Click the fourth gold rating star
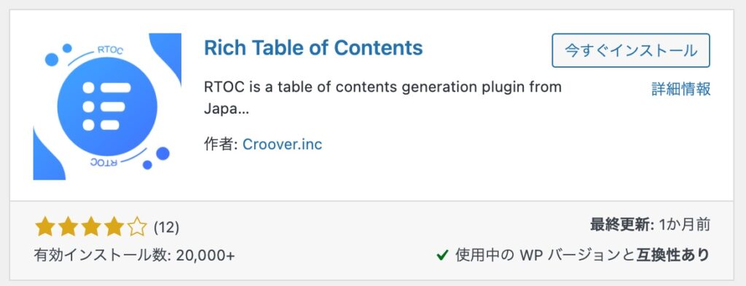This screenshot has width=746, height=286. click(114, 226)
